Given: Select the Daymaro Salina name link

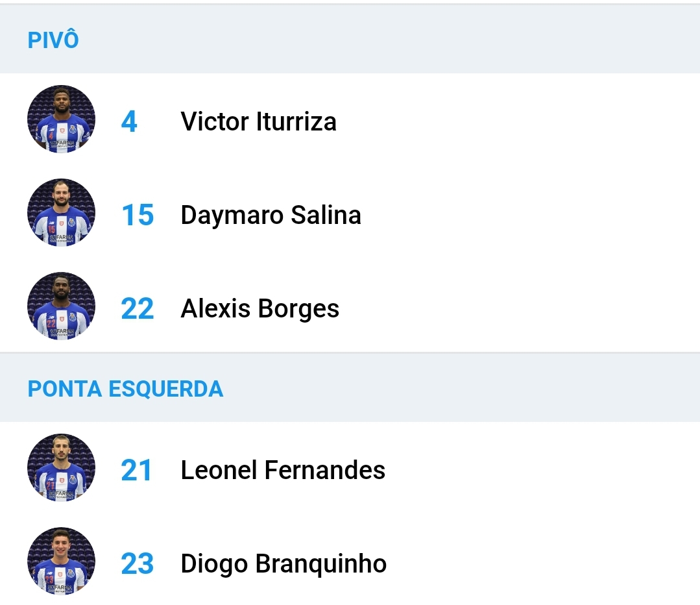Looking at the screenshot, I should tap(271, 215).
